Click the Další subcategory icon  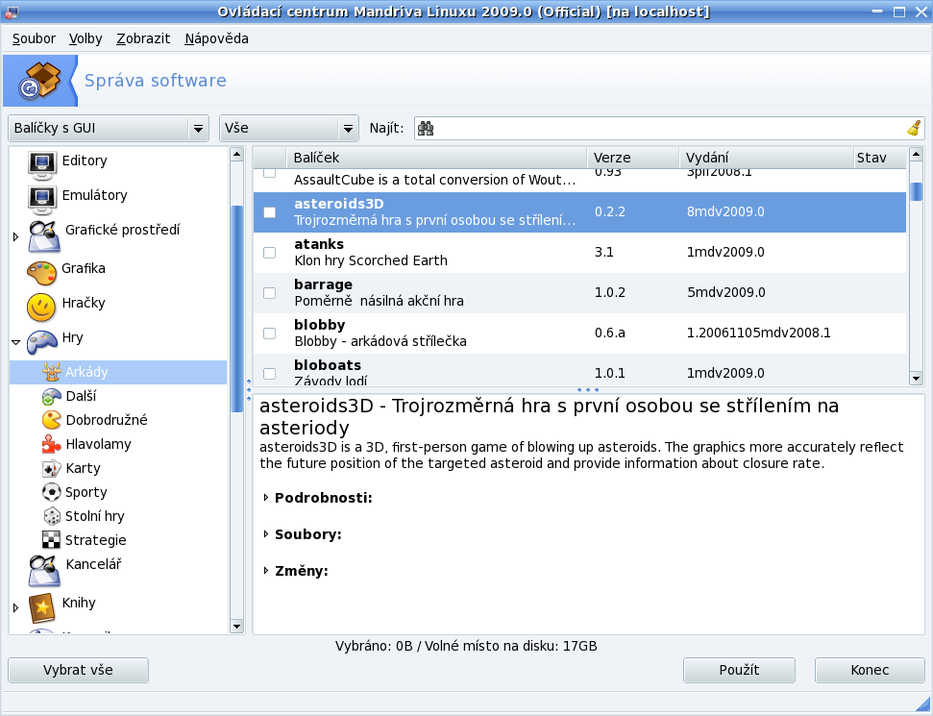tap(52, 396)
